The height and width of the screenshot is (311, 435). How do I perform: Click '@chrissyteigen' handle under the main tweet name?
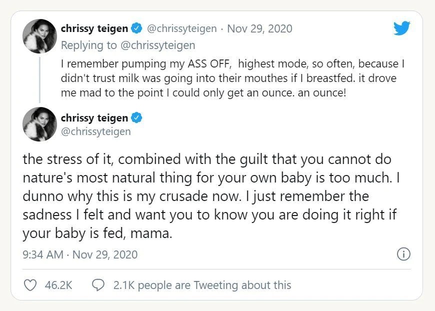point(96,131)
